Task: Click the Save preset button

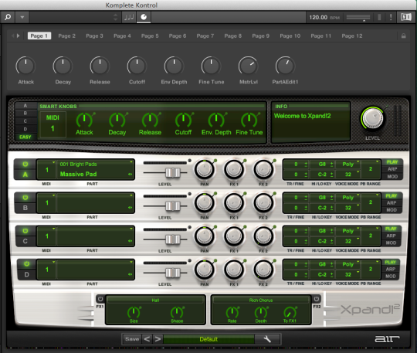Action: 132,339
